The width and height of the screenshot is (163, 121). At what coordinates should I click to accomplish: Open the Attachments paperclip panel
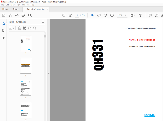tap(3, 37)
